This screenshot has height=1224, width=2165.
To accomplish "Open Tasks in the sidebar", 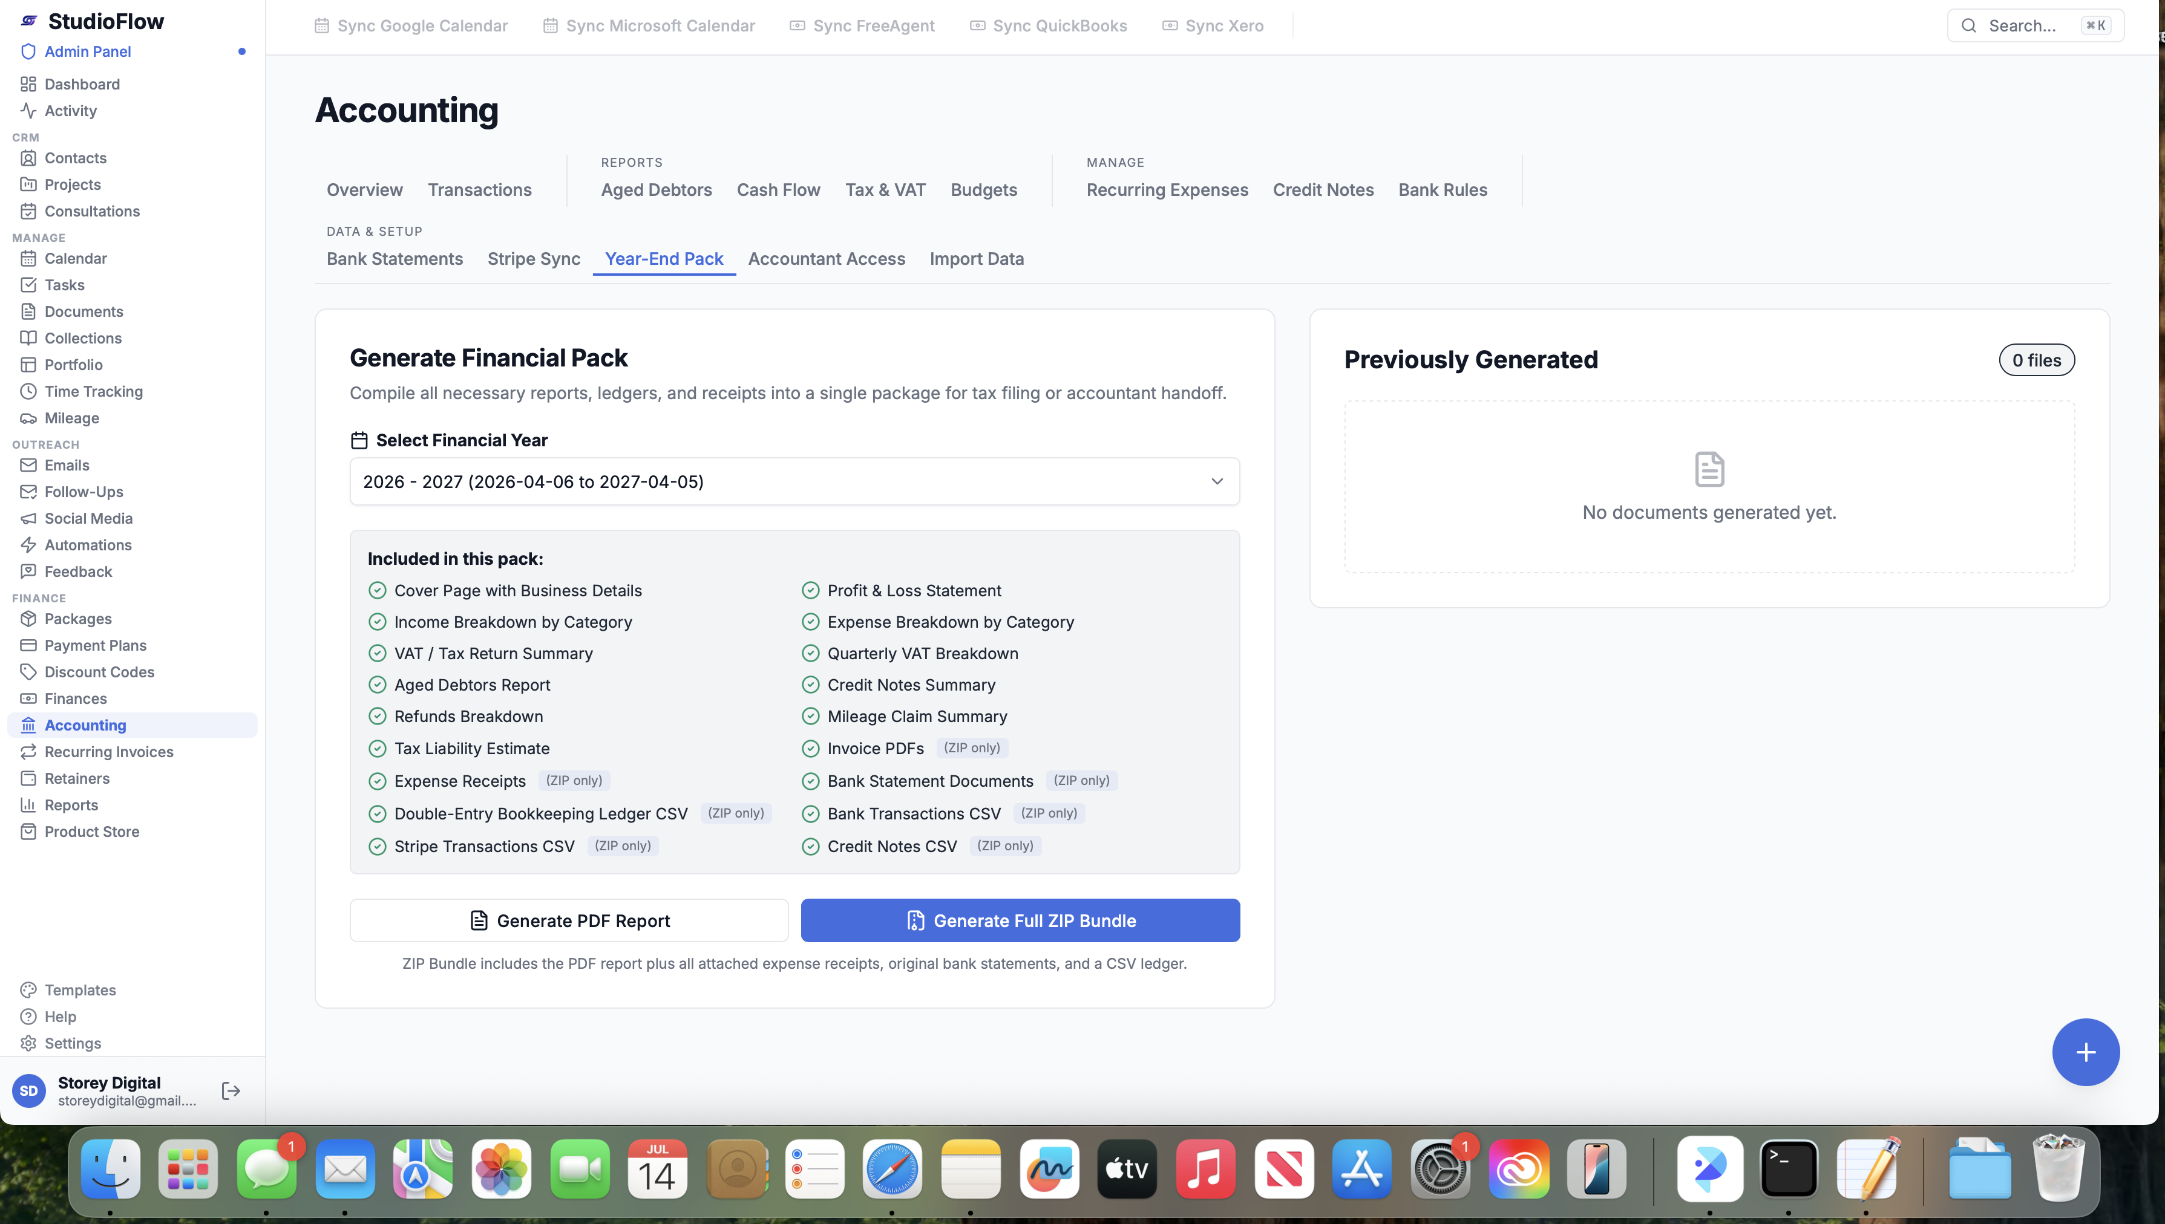I will point(64,285).
